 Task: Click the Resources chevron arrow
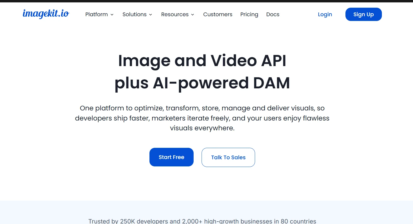[193, 15]
